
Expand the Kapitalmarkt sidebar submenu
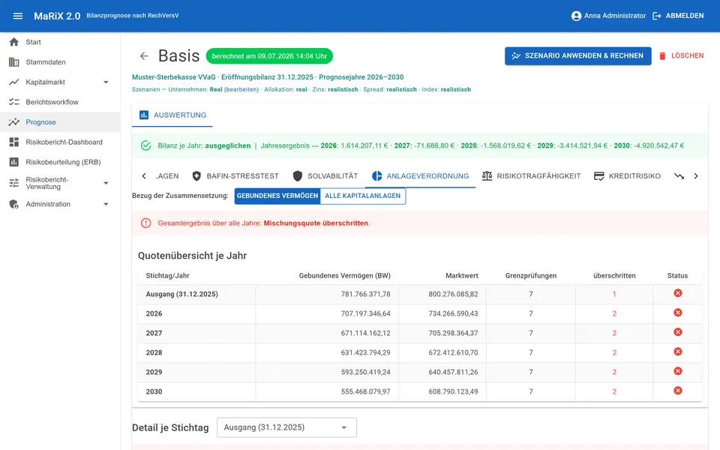(106, 82)
